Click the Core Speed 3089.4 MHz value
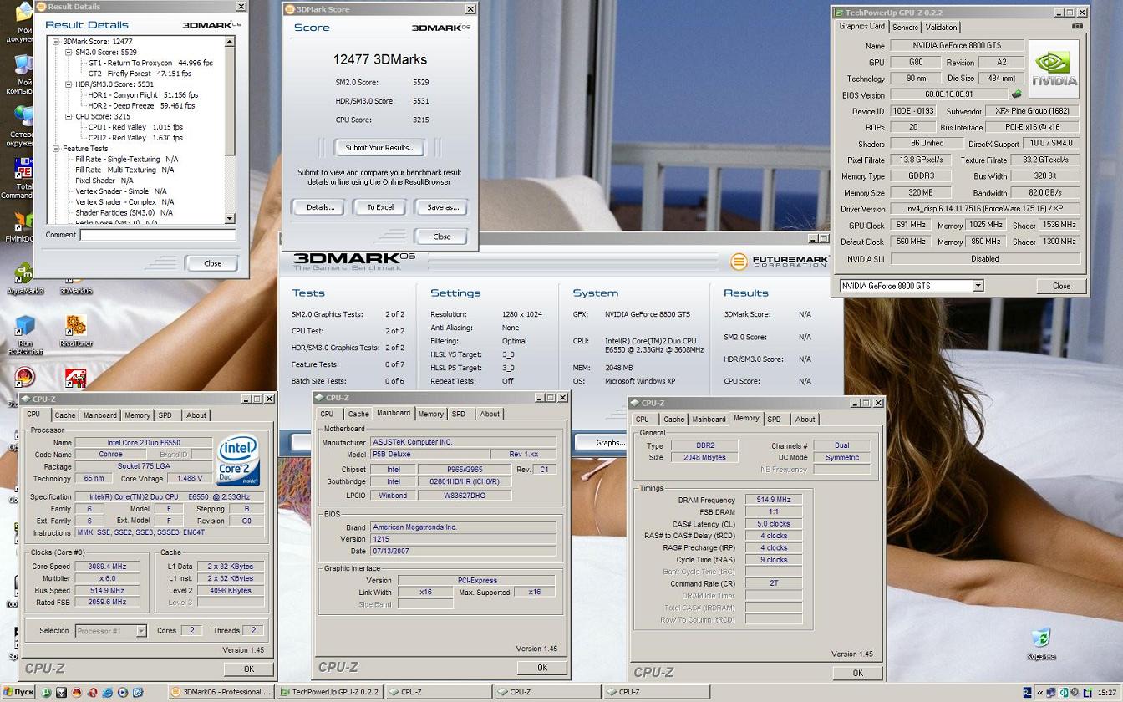 [x=107, y=567]
